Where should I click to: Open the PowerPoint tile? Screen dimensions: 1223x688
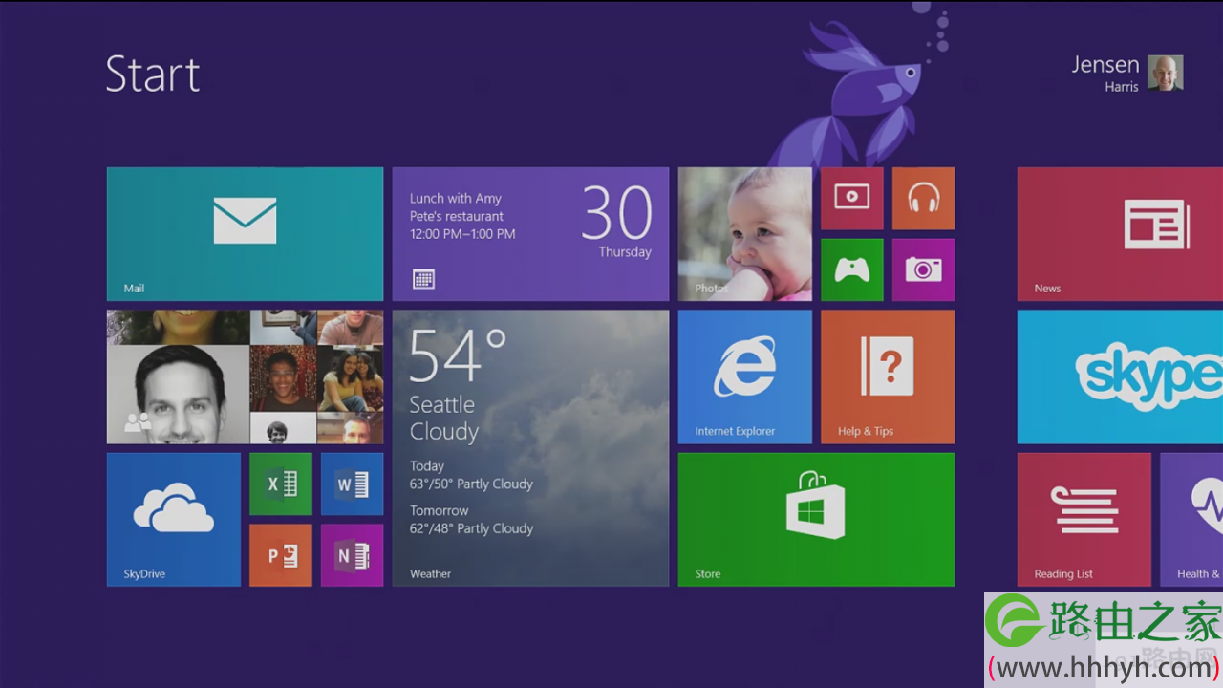pos(281,555)
